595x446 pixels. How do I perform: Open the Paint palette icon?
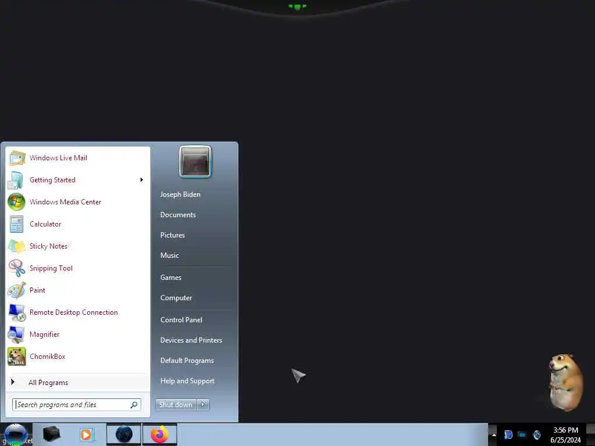[x=17, y=290]
